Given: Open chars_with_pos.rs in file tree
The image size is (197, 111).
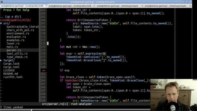Looking at the screenshot, I should [20, 30].
